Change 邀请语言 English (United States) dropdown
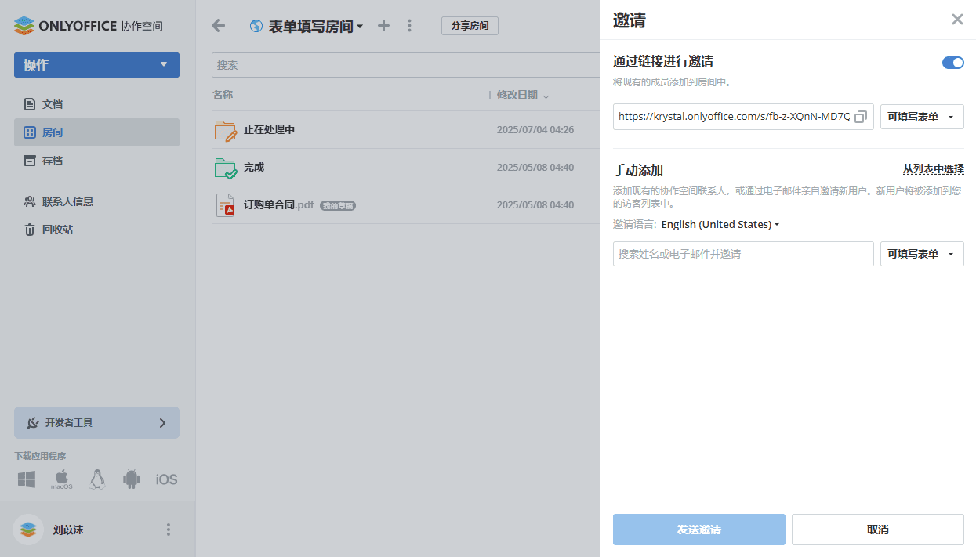The width and height of the screenshot is (976, 557). 720,224
